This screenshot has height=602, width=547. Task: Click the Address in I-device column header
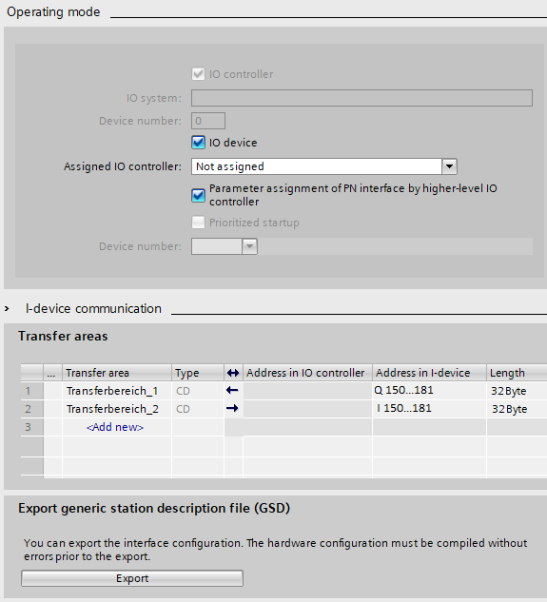[x=429, y=373]
